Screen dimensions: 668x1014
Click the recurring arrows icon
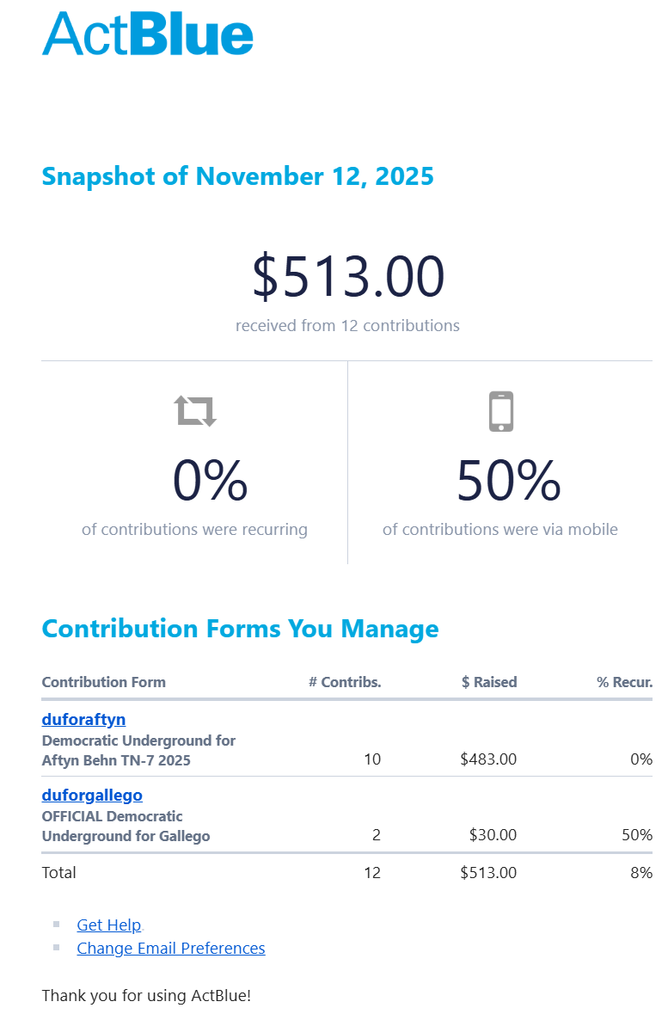pos(195,411)
